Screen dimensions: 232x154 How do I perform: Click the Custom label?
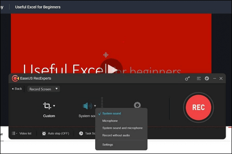click(49, 116)
